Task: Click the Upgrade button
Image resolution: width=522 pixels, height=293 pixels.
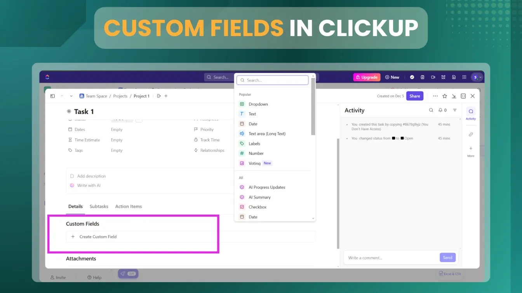Action: 367,77
